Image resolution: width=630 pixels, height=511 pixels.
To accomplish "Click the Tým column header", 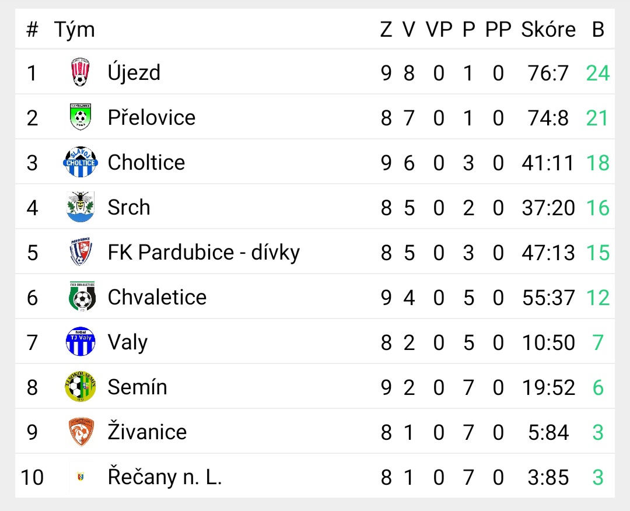I will click(x=74, y=30).
